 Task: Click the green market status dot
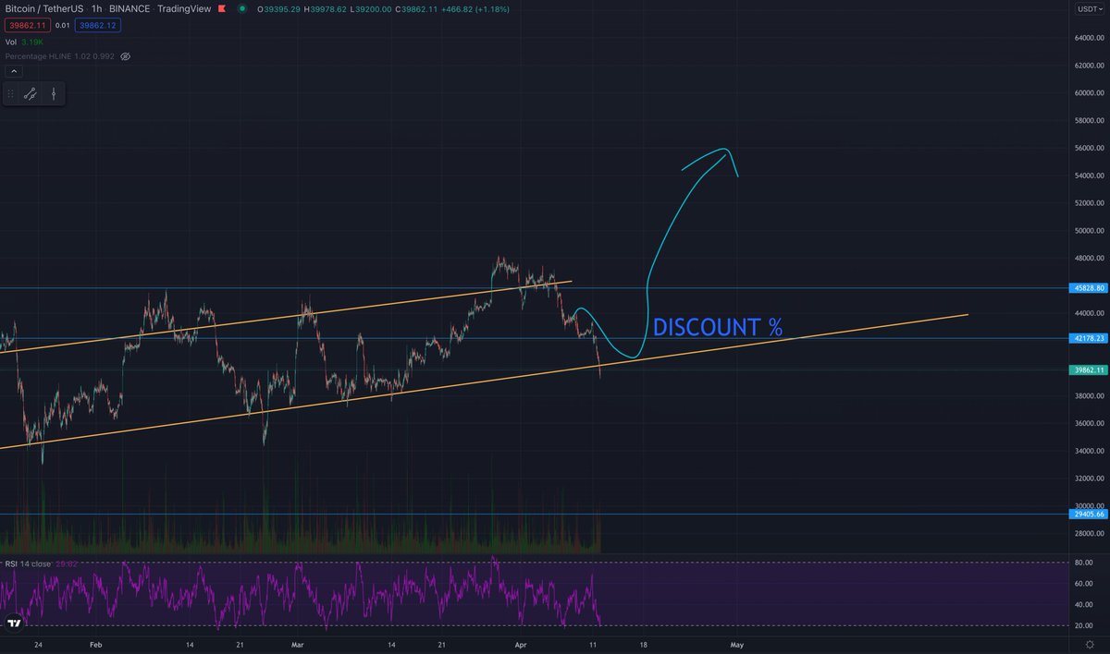point(242,8)
